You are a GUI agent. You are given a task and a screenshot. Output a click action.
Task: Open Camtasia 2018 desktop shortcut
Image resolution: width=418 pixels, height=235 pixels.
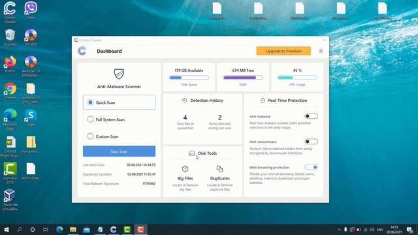(10, 173)
